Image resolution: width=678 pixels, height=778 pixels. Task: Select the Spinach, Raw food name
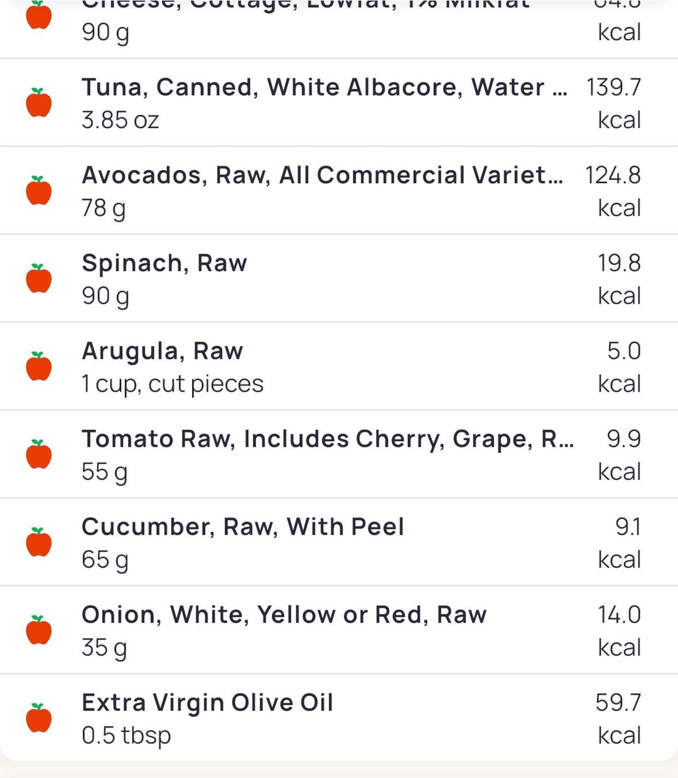point(164,264)
